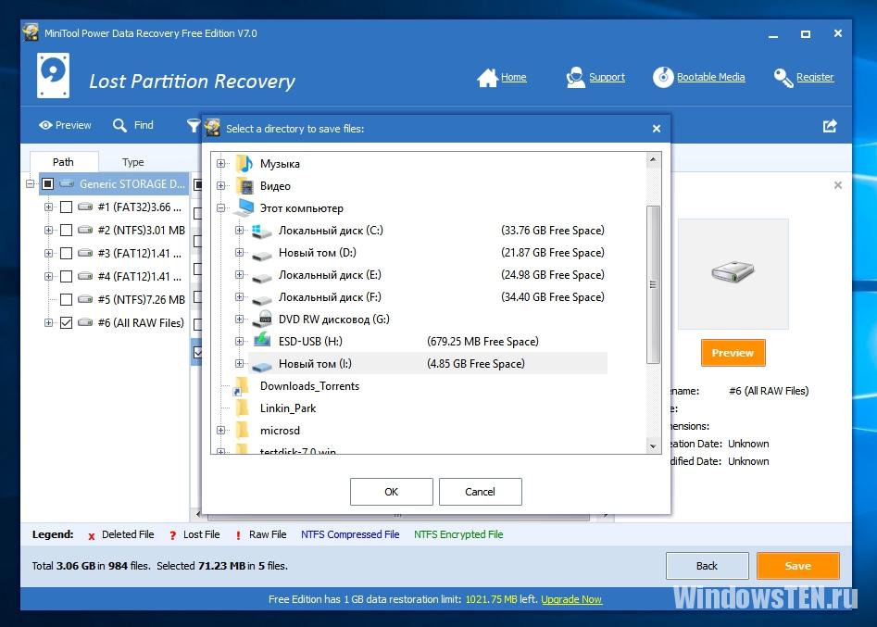Expand Локальный диск (C:) node
The image size is (877, 627).
(239, 230)
